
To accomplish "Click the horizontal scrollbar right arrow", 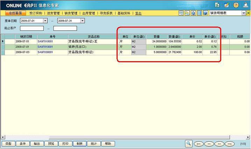I will (x=247, y=137).
